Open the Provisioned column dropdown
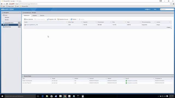The width and height of the screenshot is (175, 98). pyautogui.click(x=110, y=22)
